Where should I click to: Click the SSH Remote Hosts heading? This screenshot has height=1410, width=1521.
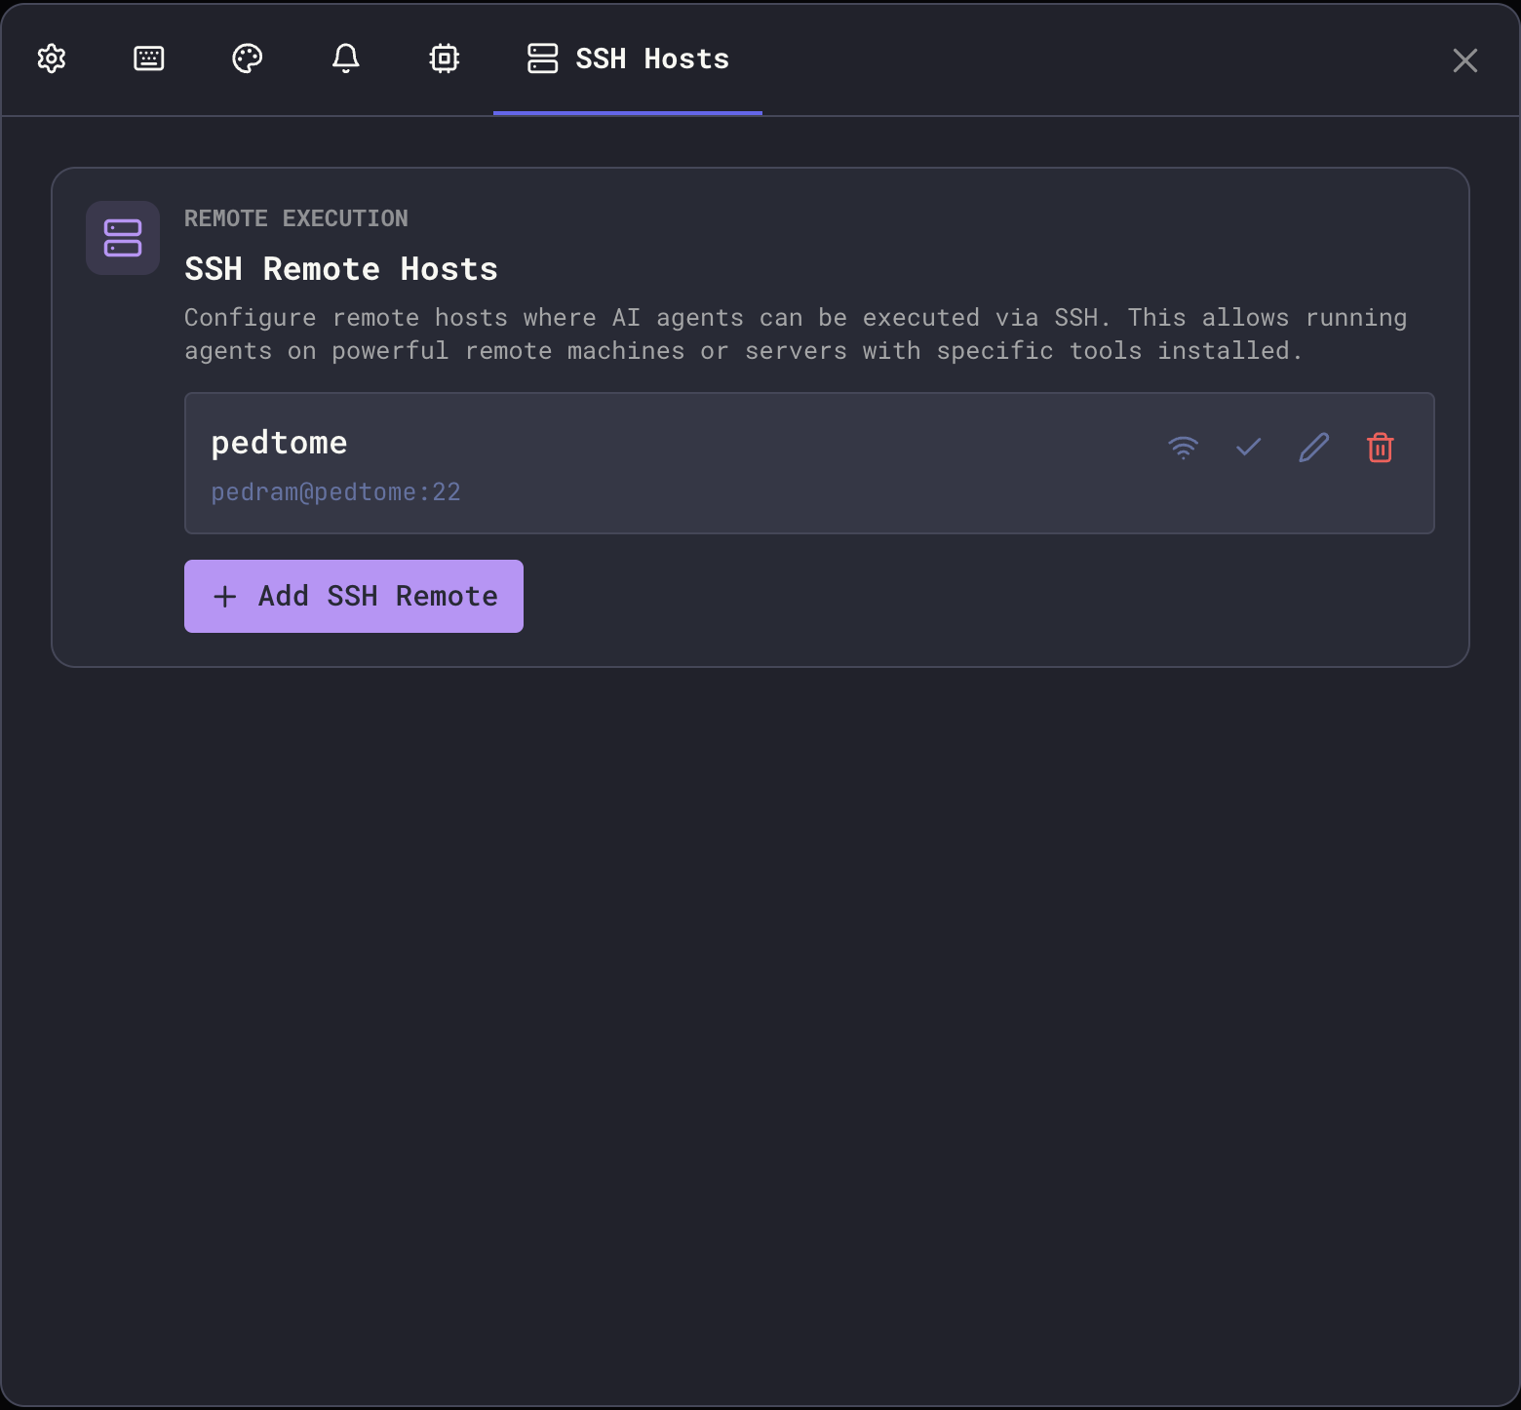click(x=340, y=269)
